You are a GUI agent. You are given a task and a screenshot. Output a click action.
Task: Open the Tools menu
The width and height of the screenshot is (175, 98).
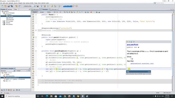[39, 3]
